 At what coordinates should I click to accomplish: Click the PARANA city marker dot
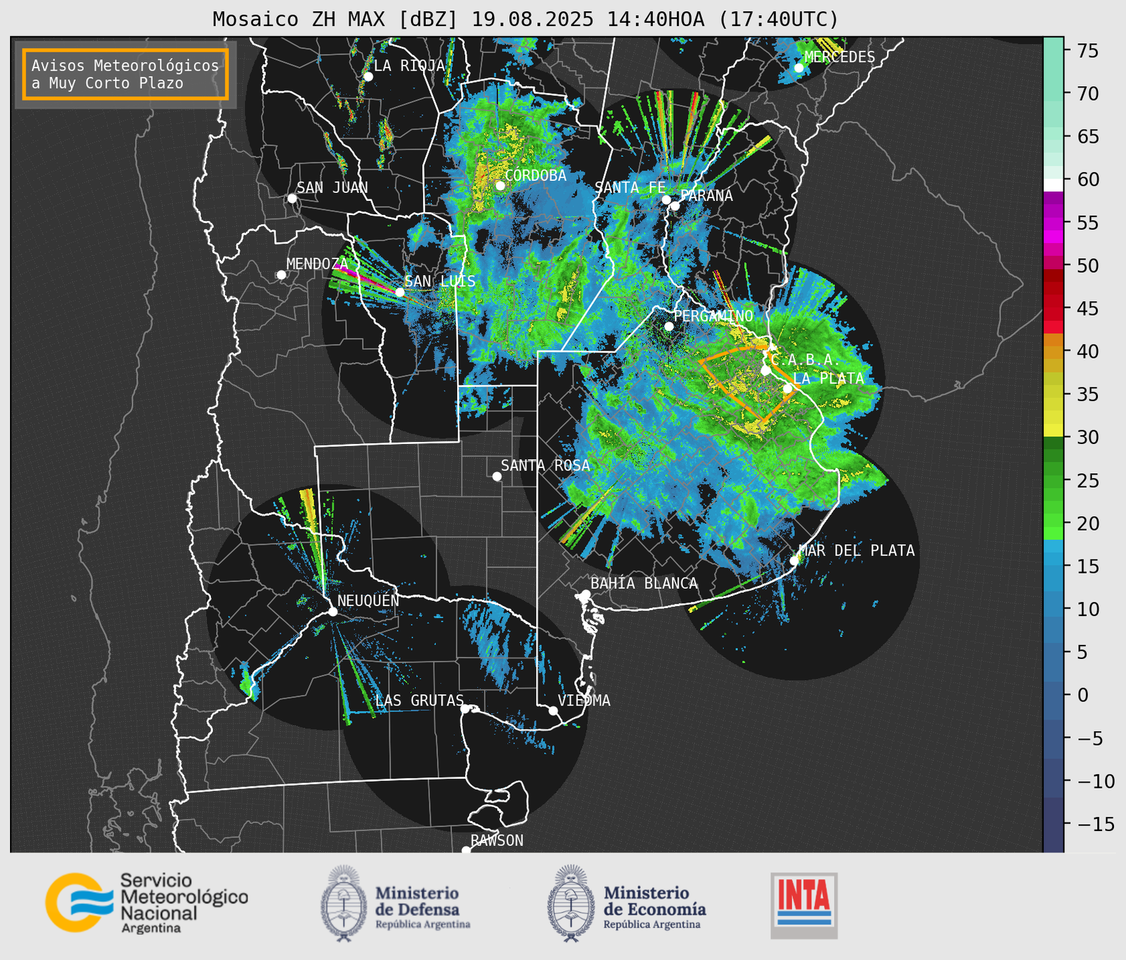675,206
